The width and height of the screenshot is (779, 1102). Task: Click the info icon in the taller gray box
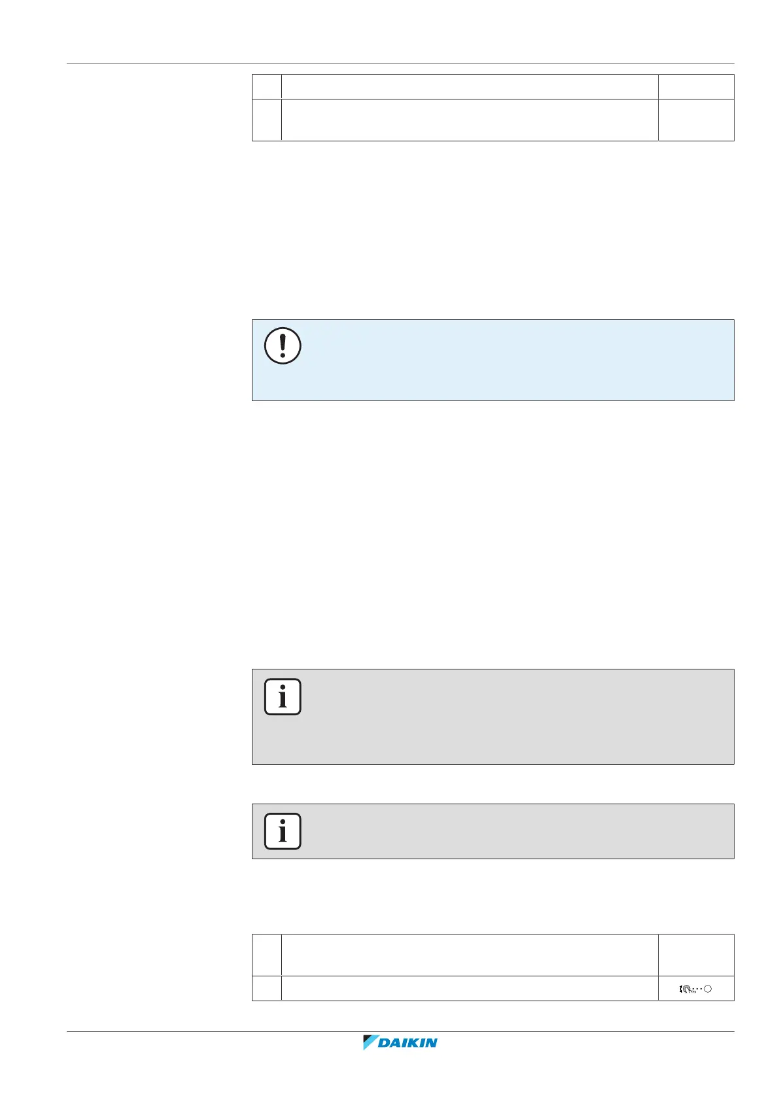283,697
